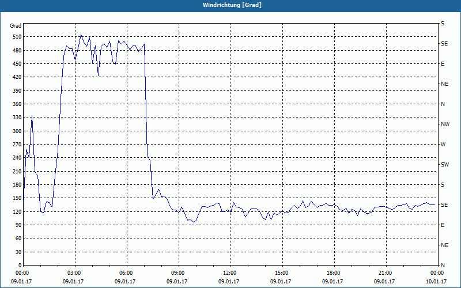Click the 240 y-axis tick label
Viewport: 461px width, 288px height.
tap(17, 158)
